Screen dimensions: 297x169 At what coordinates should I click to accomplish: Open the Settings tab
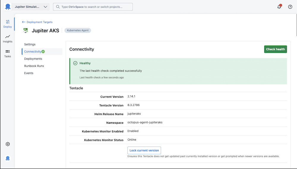pyautogui.click(x=30, y=44)
